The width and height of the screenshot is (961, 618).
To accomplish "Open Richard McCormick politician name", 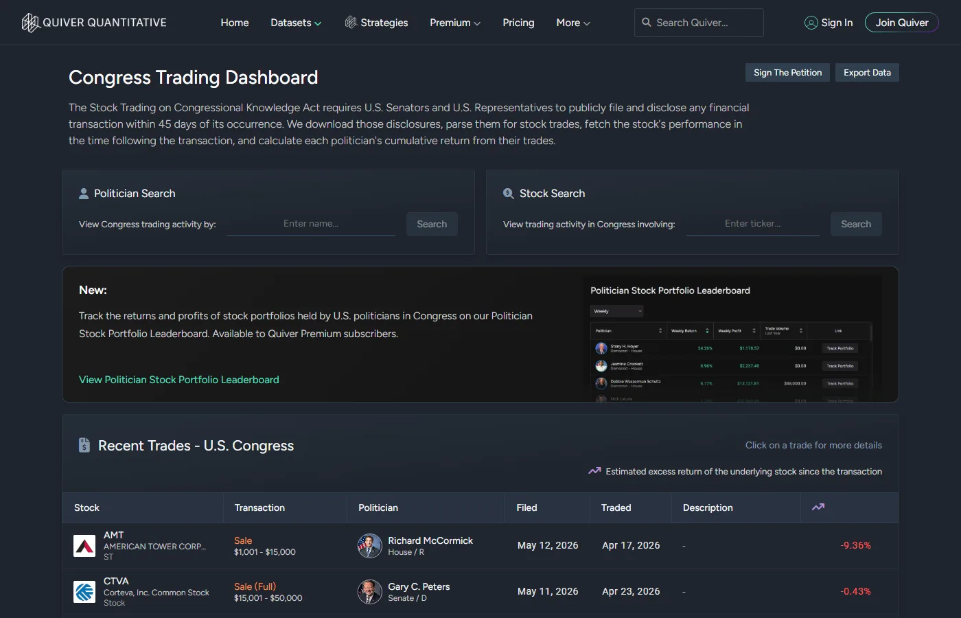I will click(x=430, y=540).
